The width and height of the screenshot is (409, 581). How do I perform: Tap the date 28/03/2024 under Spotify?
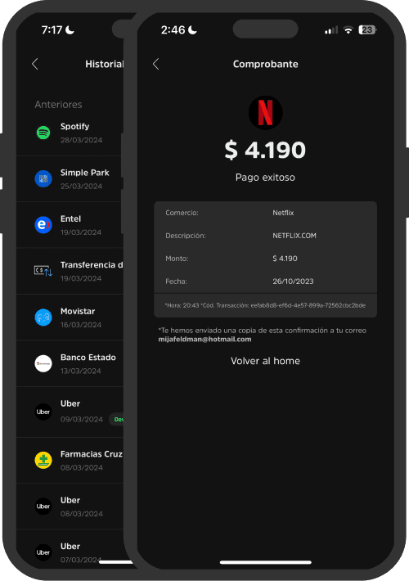[82, 140]
